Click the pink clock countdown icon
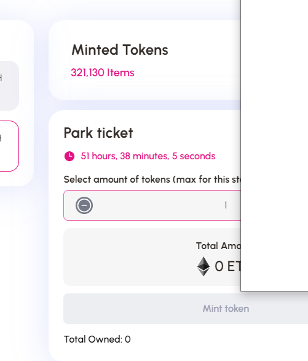This screenshot has height=361, width=308. click(69, 156)
